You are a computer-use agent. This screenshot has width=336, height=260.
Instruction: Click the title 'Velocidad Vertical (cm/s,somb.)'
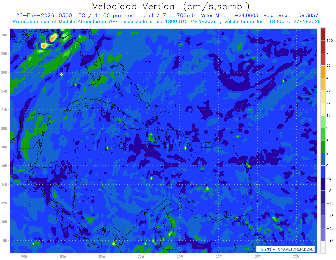point(171,7)
